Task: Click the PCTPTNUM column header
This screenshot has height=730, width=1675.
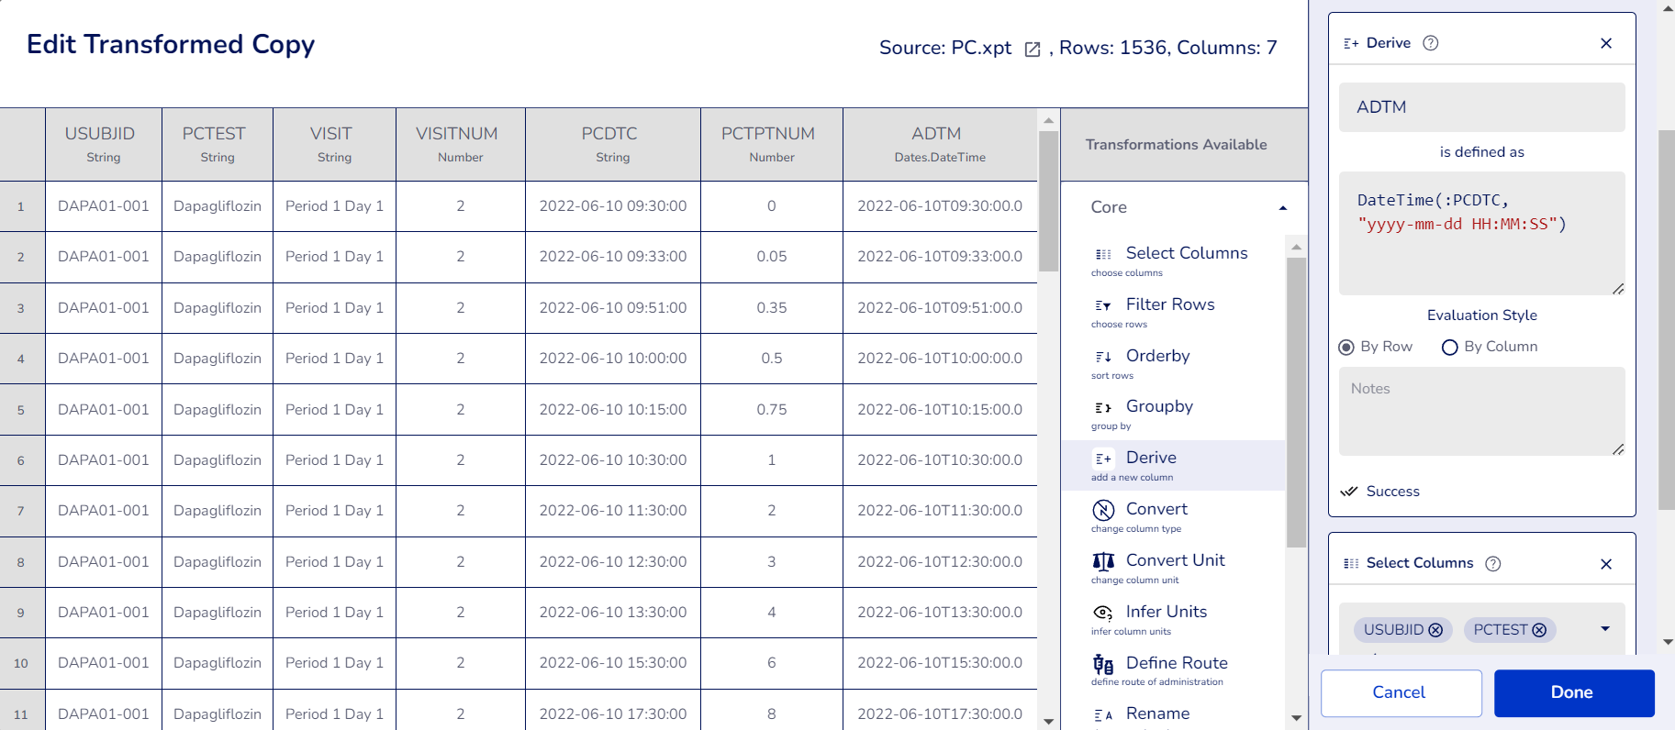Action: tap(772, 145)
